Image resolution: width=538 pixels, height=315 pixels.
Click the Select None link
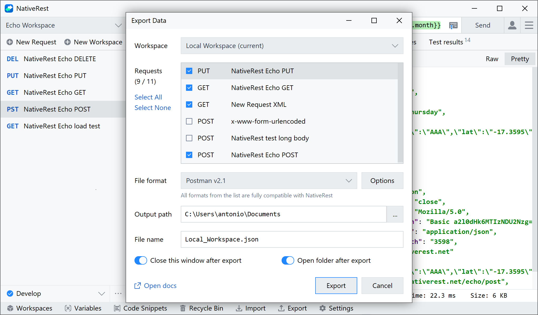click(153, 108)
